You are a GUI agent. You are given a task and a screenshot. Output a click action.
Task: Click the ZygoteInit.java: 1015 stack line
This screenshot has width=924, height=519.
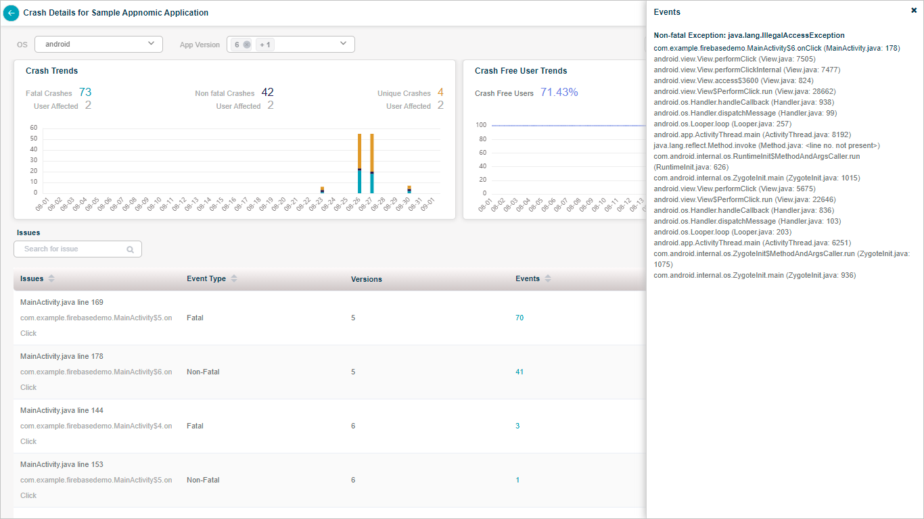(x=757, y=178)
